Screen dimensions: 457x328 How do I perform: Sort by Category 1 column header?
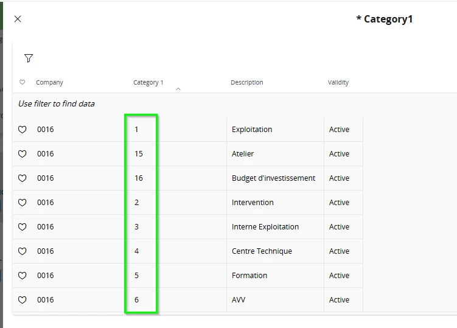tap(148, 83)
